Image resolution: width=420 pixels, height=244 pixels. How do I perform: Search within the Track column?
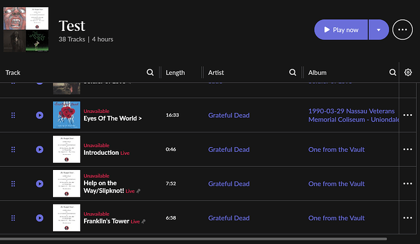tap(150, 73)
